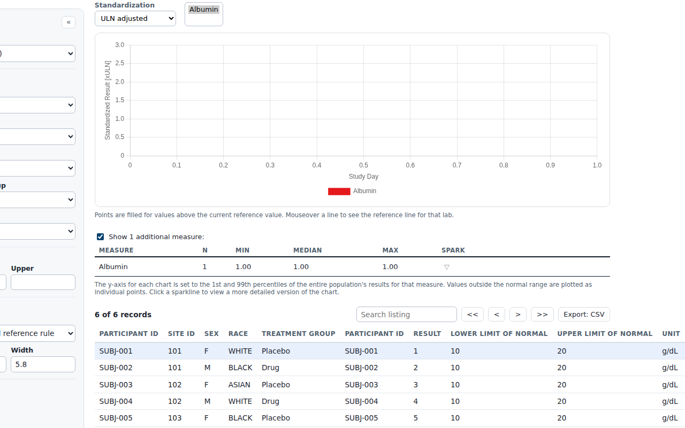Collapse the sidebar with the « button
The image size is (685, 428).
click(x=68, y=22)
